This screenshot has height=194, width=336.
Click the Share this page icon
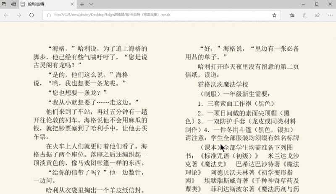tap(317, 15)
